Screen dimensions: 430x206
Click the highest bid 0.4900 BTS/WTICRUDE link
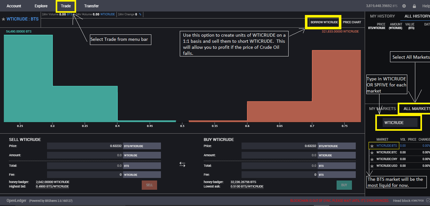point(52,186)
